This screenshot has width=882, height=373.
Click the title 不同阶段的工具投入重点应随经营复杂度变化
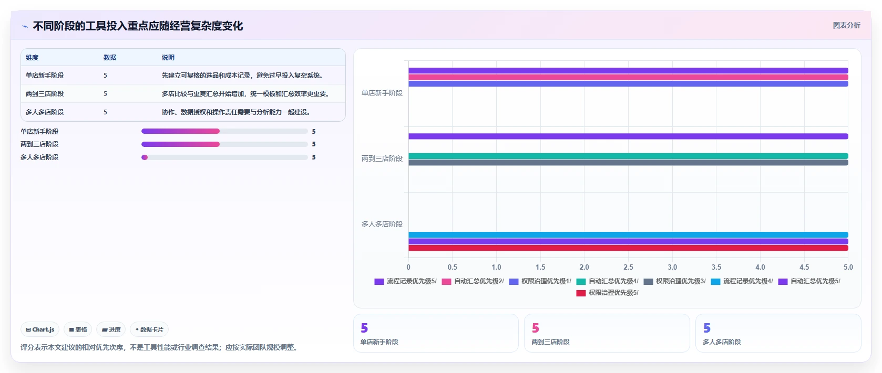coord(138,26)
